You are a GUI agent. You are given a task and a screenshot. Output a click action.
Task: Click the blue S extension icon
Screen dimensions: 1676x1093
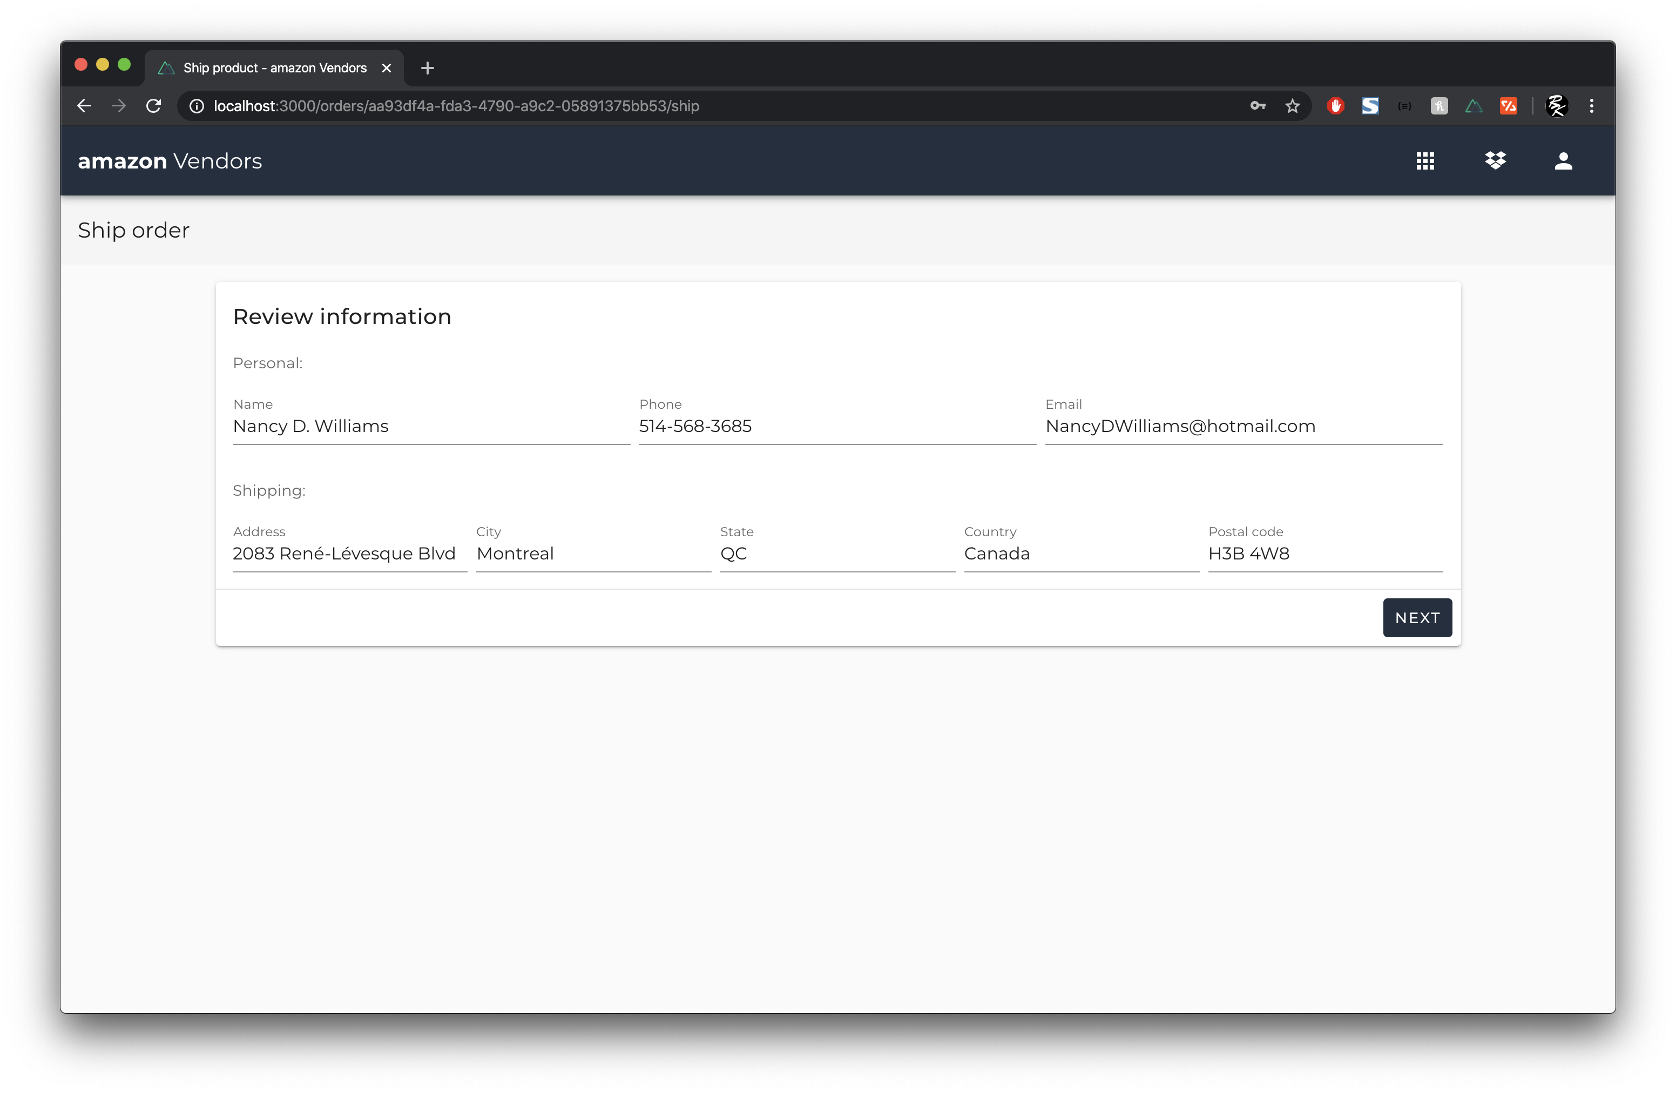1370,106
